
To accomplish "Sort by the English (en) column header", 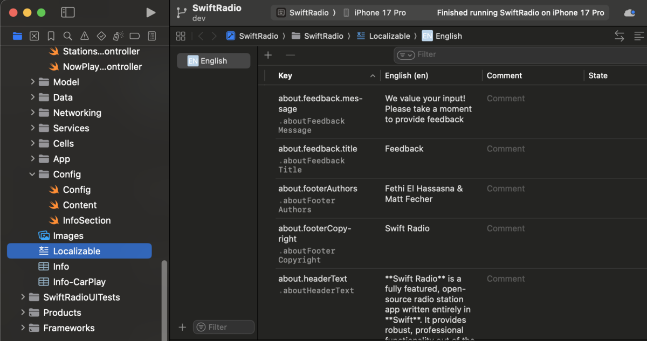I will 405,75.
